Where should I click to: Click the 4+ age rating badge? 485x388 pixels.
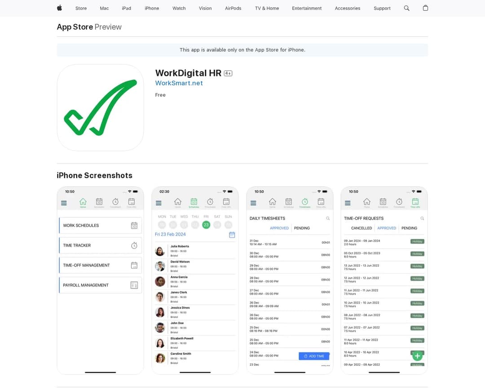tap(228, 73)
